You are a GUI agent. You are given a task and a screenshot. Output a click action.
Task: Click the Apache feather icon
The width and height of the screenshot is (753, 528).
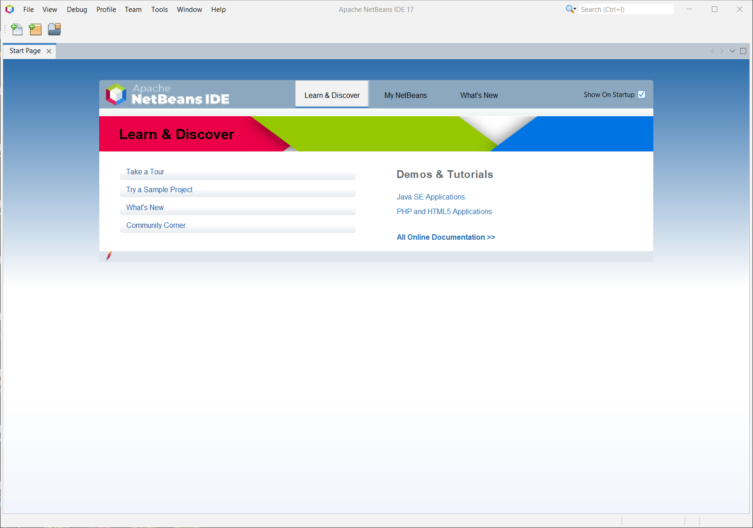[x=109, y=256]
